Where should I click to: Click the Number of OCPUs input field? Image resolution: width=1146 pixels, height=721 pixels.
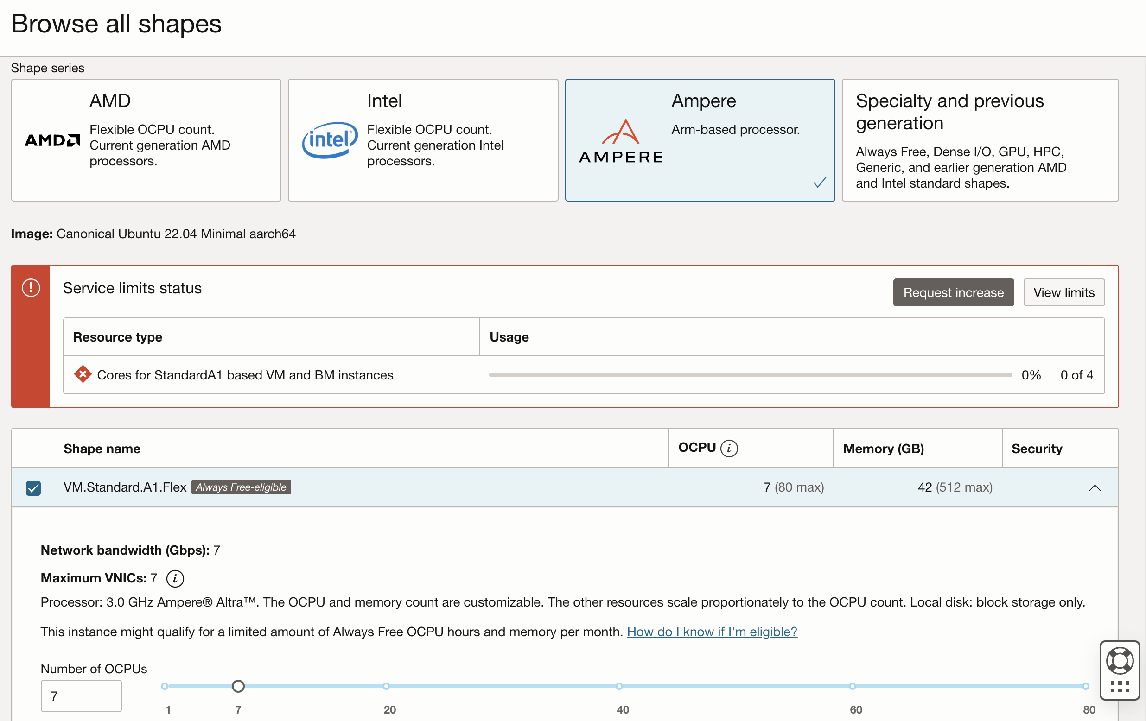point(81,696)
